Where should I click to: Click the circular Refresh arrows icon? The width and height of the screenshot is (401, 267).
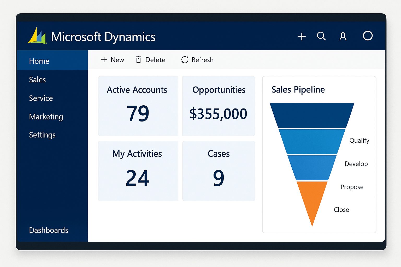pos(185,60)
